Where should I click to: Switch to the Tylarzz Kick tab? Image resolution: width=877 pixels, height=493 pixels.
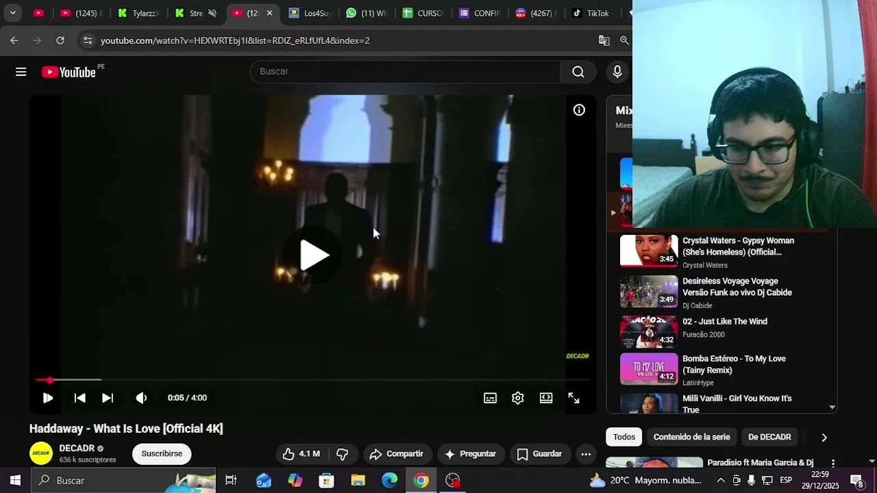tap(138, 13)
